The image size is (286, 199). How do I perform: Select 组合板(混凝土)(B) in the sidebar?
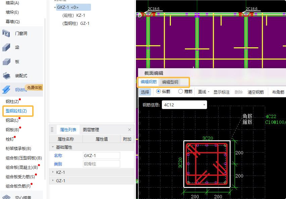(x=22, y=167)
